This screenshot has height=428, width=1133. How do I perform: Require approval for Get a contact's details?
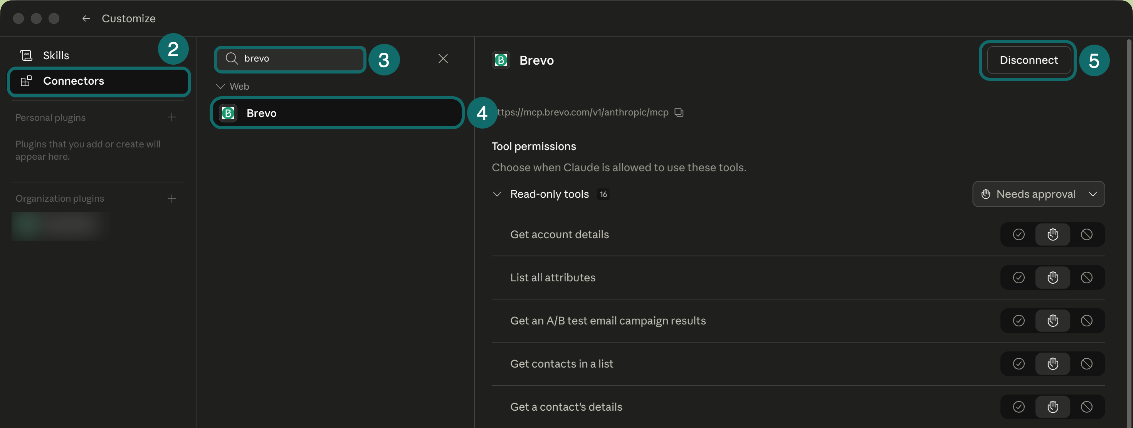click(x=1052, y=407)
